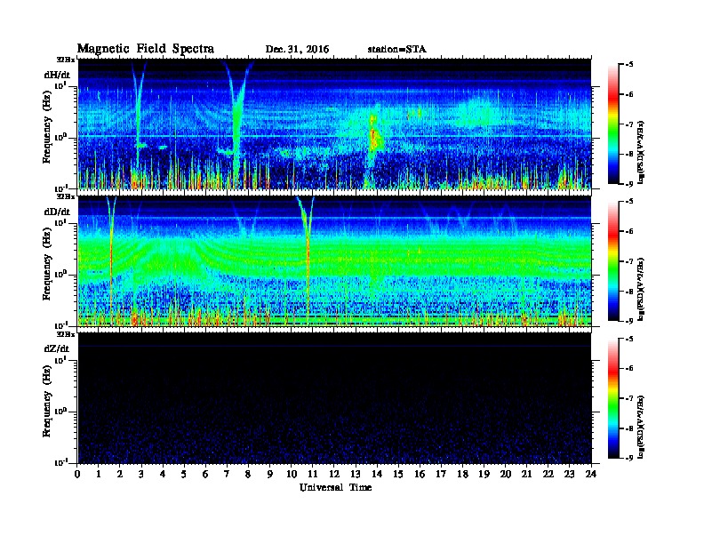Click hour tick label 18 on time axis
The height and width of the screenshot is (544, 704).
click(x=462, y=474)
